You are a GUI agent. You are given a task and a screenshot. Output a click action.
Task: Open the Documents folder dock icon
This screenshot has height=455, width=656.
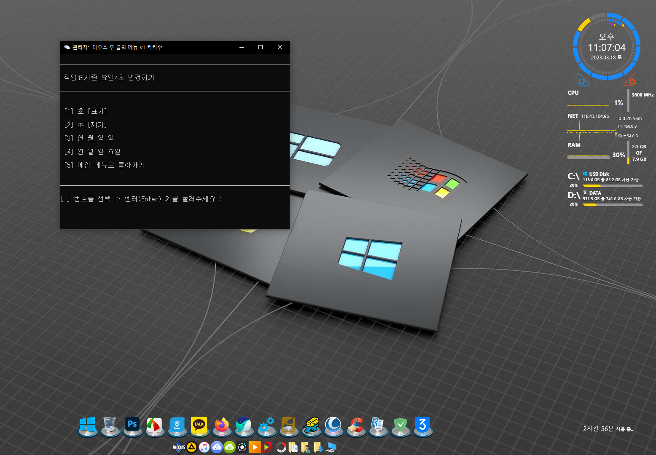(293, 447)
